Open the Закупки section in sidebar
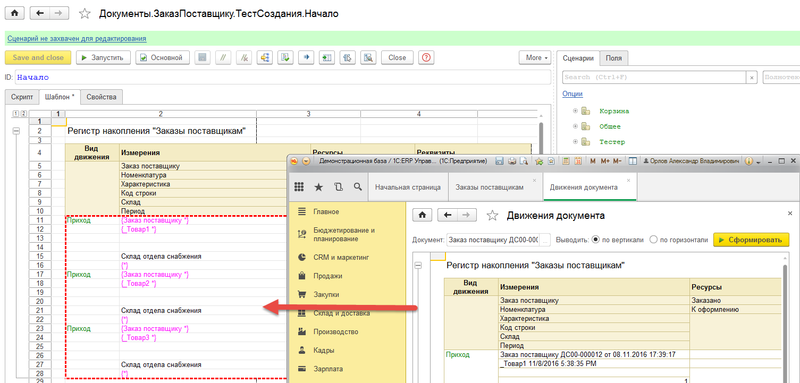The height and width of the screenshot is (383, 800). [x=326, y=294]
